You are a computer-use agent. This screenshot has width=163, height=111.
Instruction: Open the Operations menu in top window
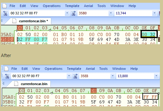pos(52,6)
